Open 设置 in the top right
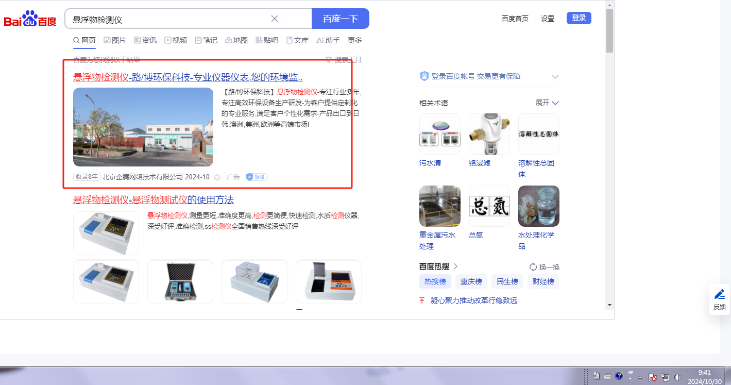Image resolution: width=731 pixels, height=385 pixels. 548,19
